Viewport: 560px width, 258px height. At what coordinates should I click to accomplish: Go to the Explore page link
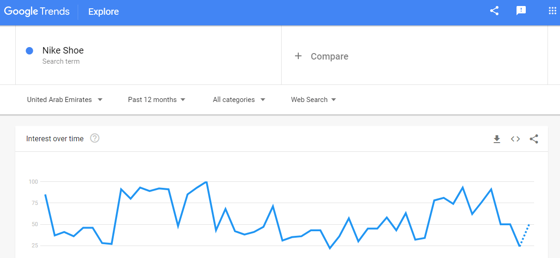[104, 12]
